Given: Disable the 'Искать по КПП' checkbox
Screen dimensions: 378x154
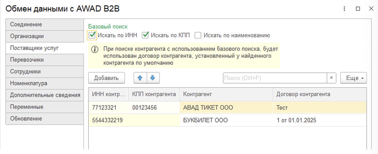Looking at the screenshot, I should (146, 35).
